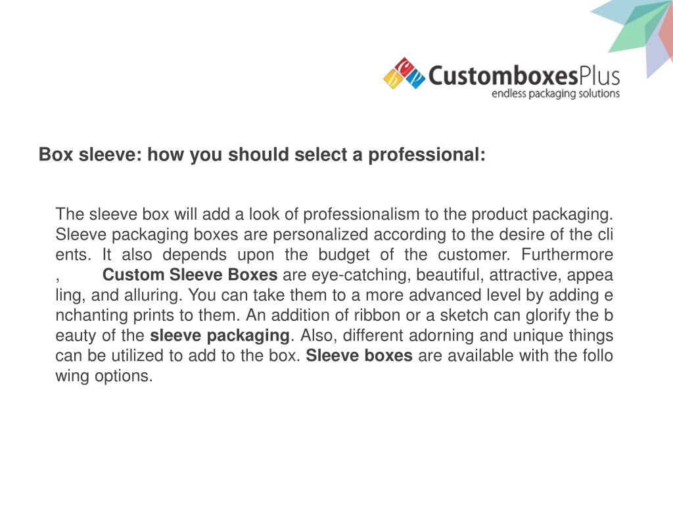Click the thin 'Plus' text in the logo
673x505 pixels.
599,76
